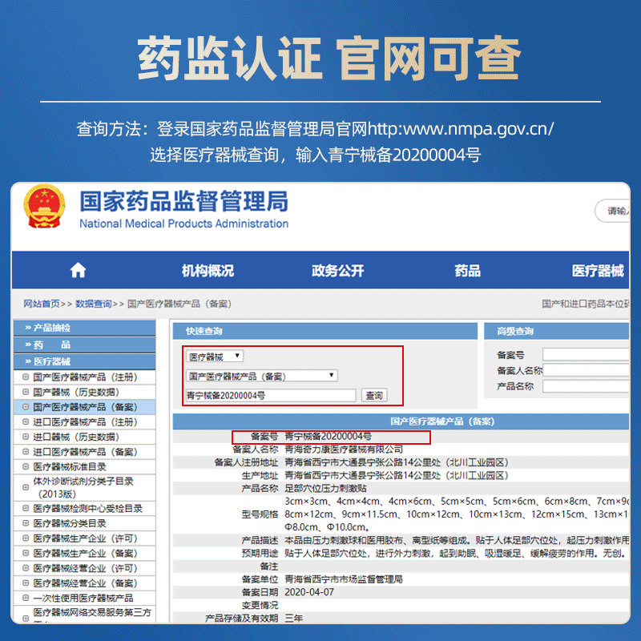Go to 网站首页 breadcrumb link
641x641 pixels.
coord(42,304)
